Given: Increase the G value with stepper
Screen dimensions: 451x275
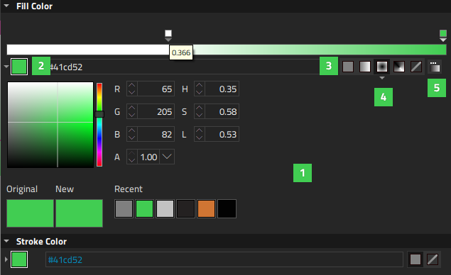Looking at the screenshot, I should [131, 108].
